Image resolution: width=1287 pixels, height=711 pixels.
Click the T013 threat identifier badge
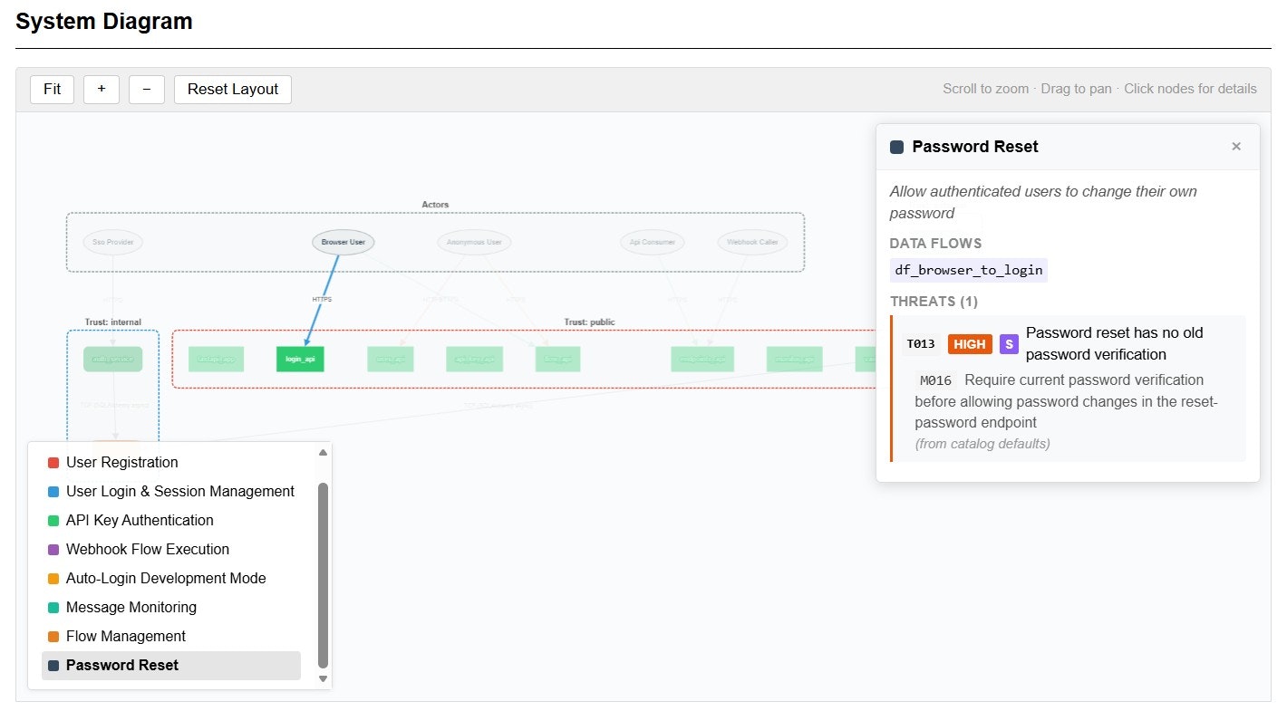pos(920,344)
